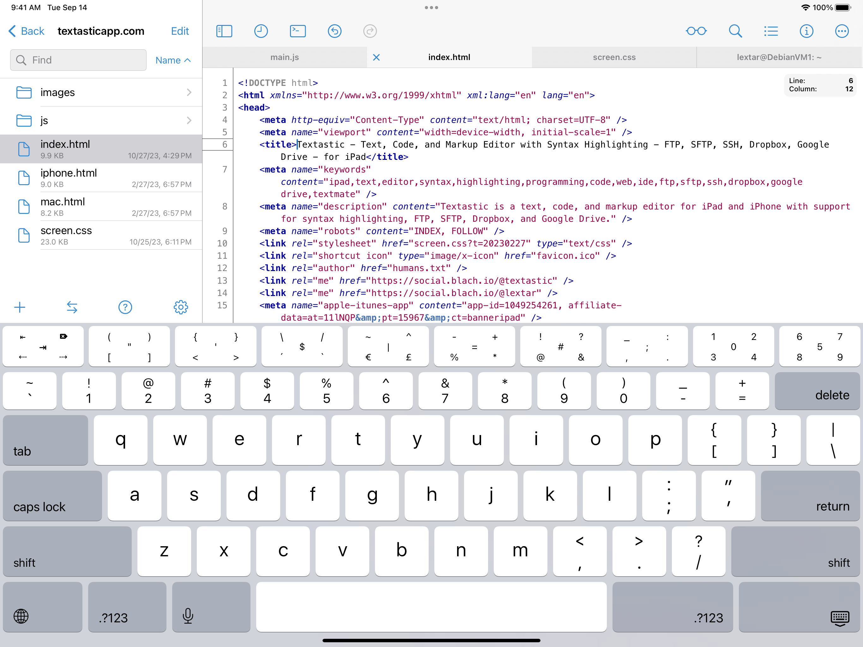This screenshot has width=863, height=647.
Task: Open the more options ellipsis menu
Action: [x=842, y=31]
